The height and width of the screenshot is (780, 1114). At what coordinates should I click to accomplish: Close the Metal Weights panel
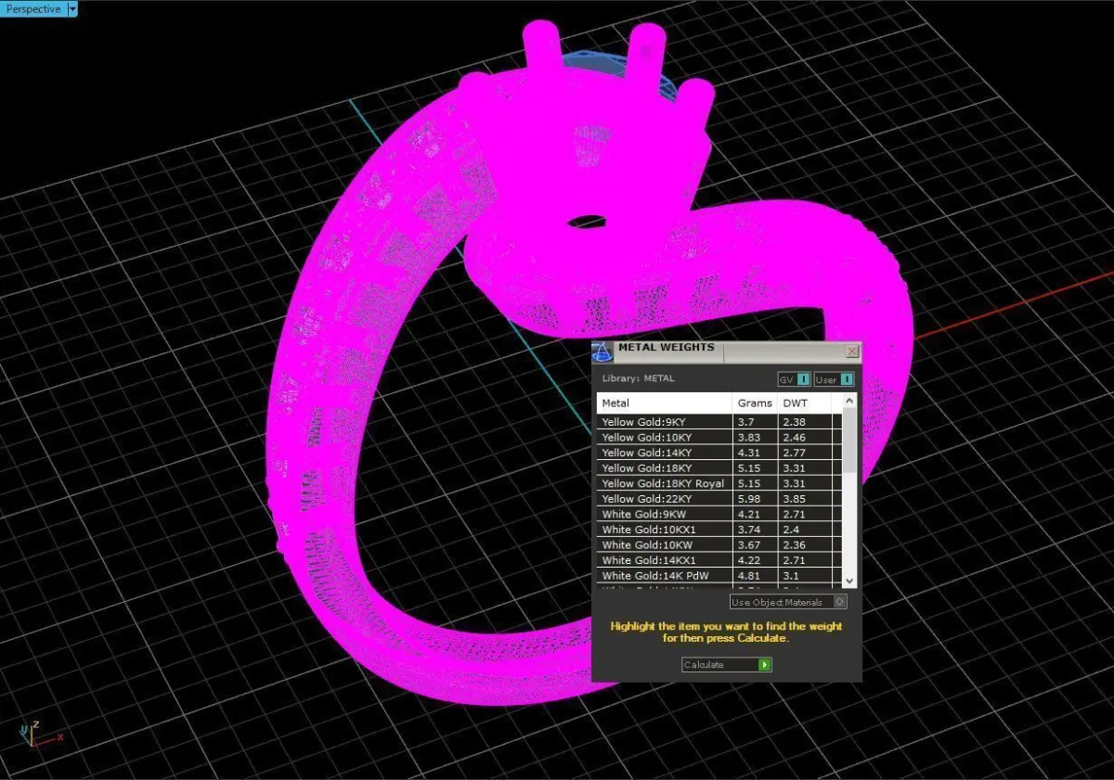coord(852,352)
